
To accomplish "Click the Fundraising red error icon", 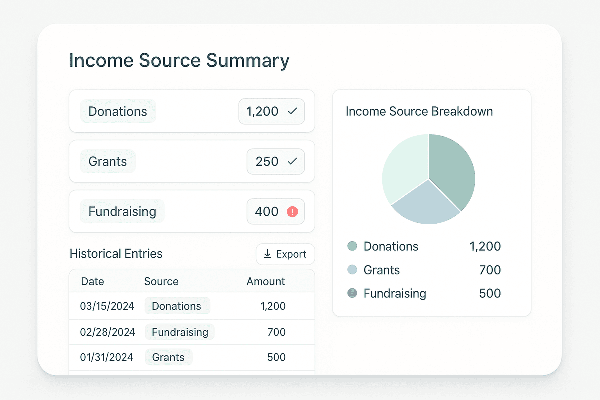I will 292,211.
